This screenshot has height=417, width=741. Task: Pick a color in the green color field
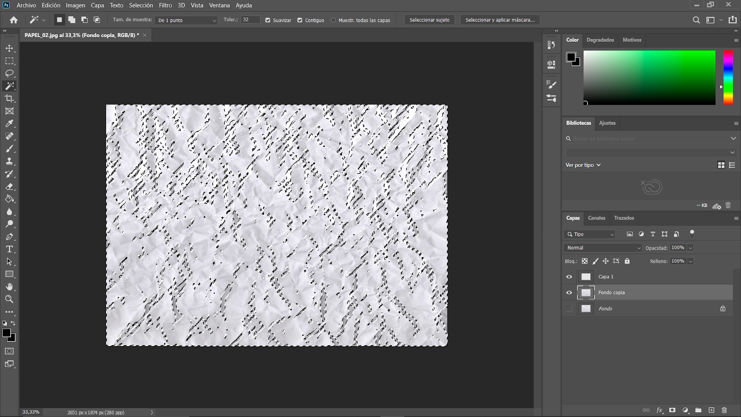(649, 78)
